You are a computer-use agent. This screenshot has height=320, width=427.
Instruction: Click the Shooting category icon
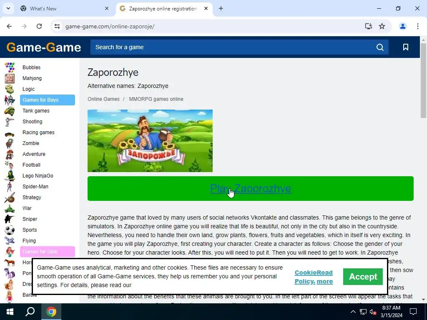pyautogui.click(x=10, y=122)
